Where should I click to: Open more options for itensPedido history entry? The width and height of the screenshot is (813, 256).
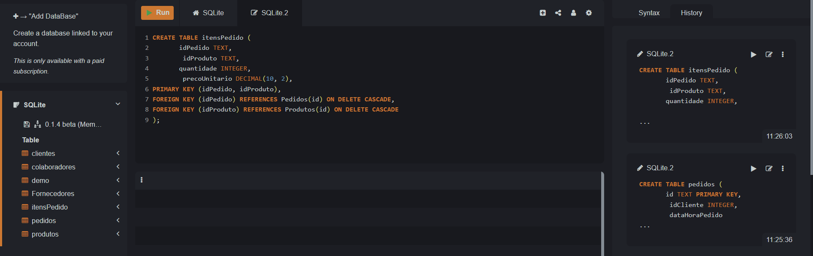pos(782,54)
